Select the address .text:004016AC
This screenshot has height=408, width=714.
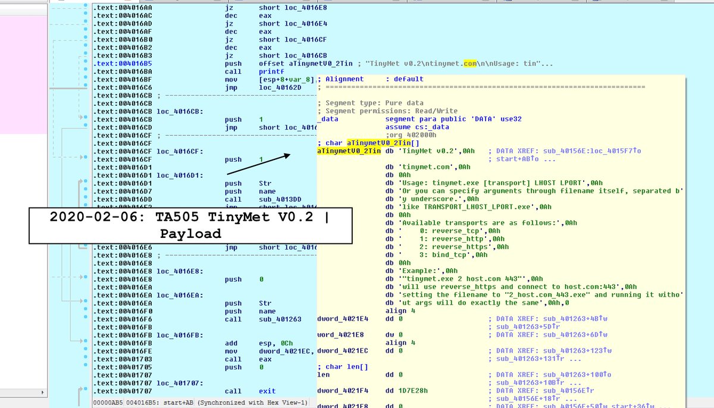click(123, 15)
